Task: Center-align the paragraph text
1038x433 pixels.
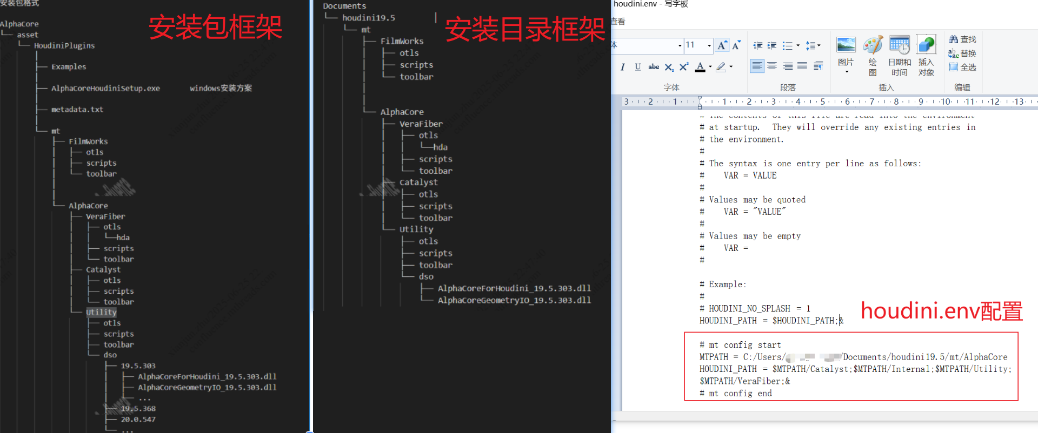Action: (x=772, y=66)
